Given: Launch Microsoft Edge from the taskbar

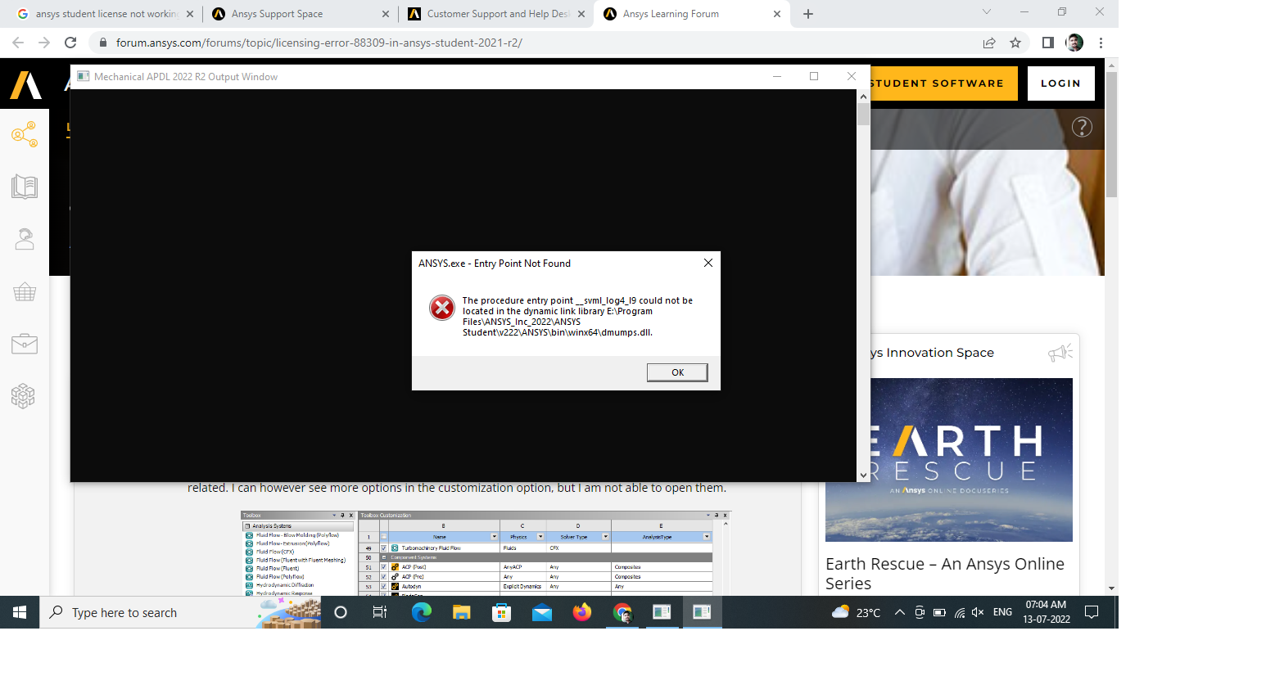Looking at the screenshot, I should pyautogui.click(x=421, y=612).
